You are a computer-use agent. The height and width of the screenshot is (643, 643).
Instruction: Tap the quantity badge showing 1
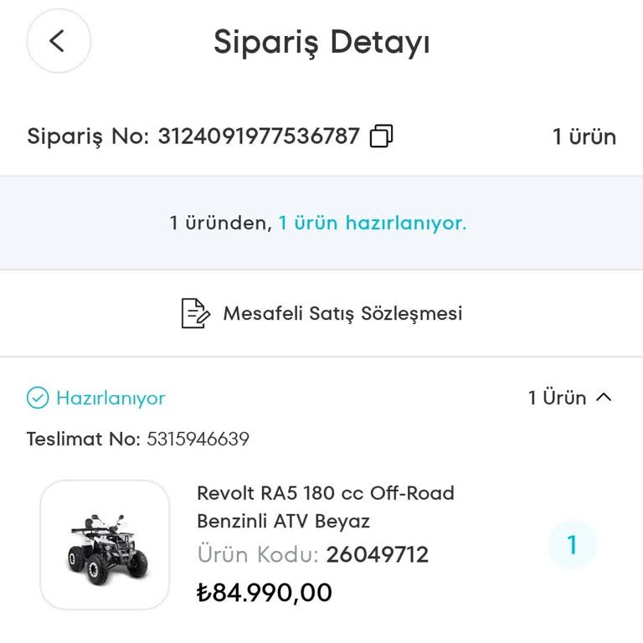point(572,545)
